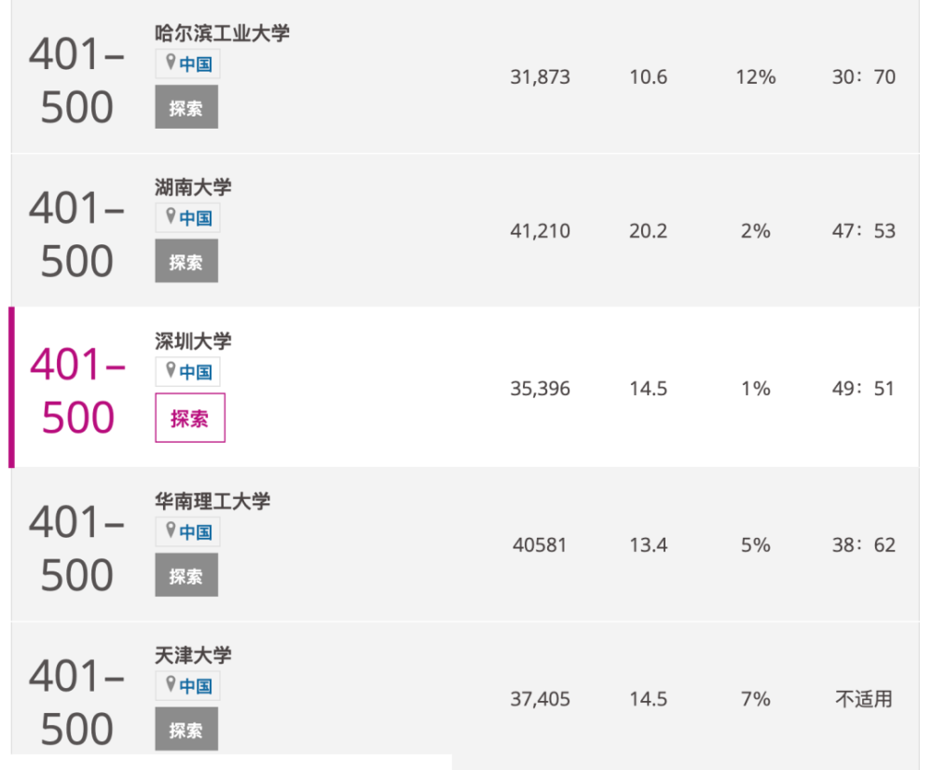Click the 探索 button for 哈尔滨工业大学
This screenshot has height=770, width=932.
coord(186,107)
